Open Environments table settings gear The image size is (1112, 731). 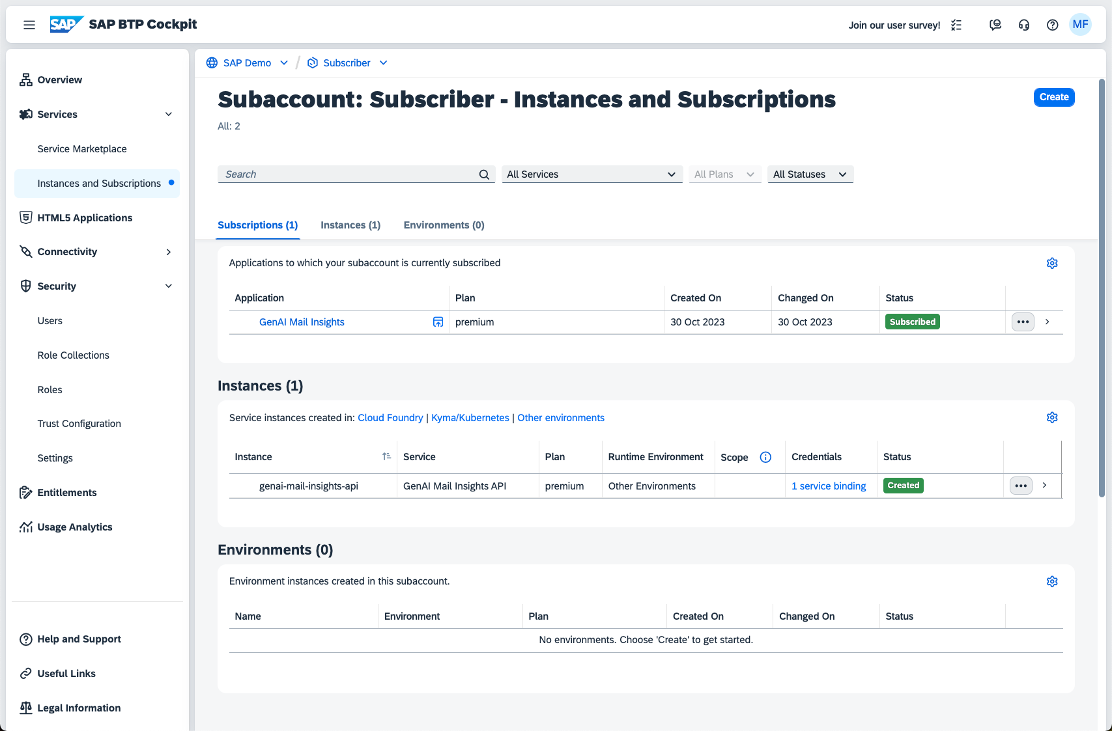click(x=1052, y=581)
